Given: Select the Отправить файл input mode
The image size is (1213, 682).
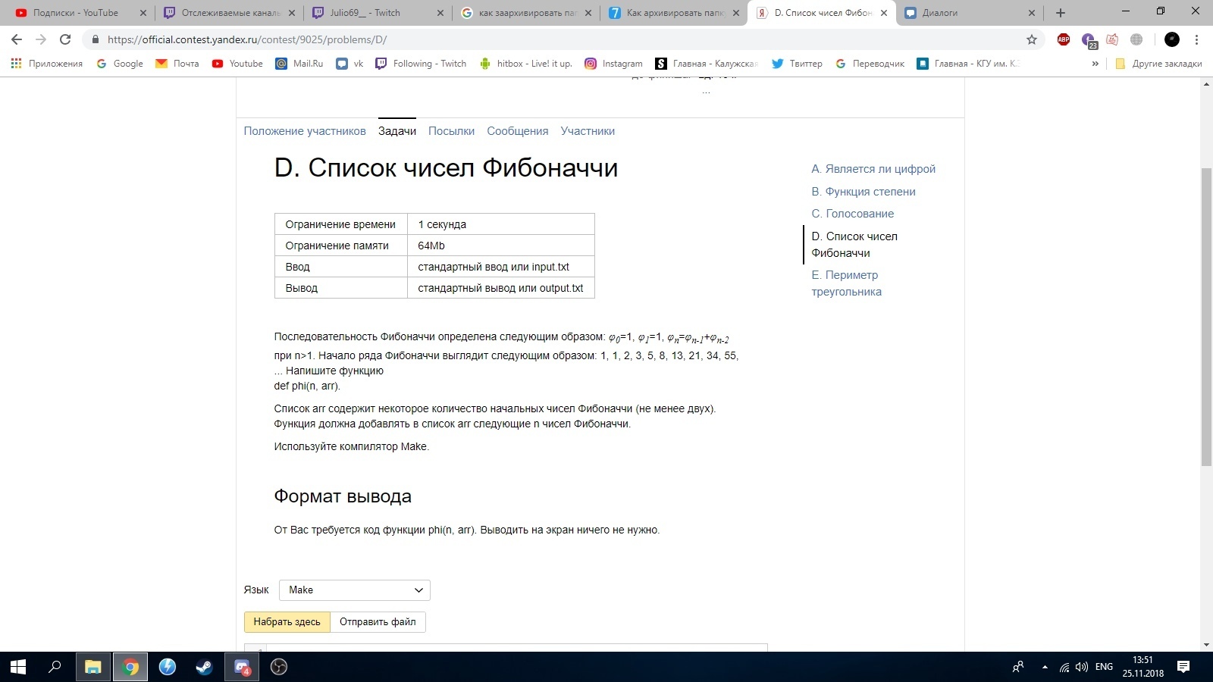Looking at the screenshot, I should click(x=378, y=622).
